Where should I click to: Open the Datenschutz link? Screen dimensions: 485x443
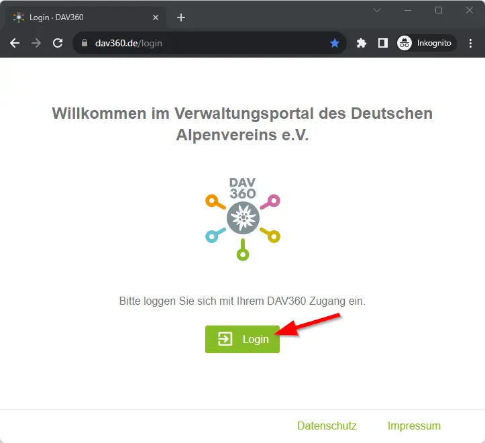pyautogui.click(x=327, y=426)
